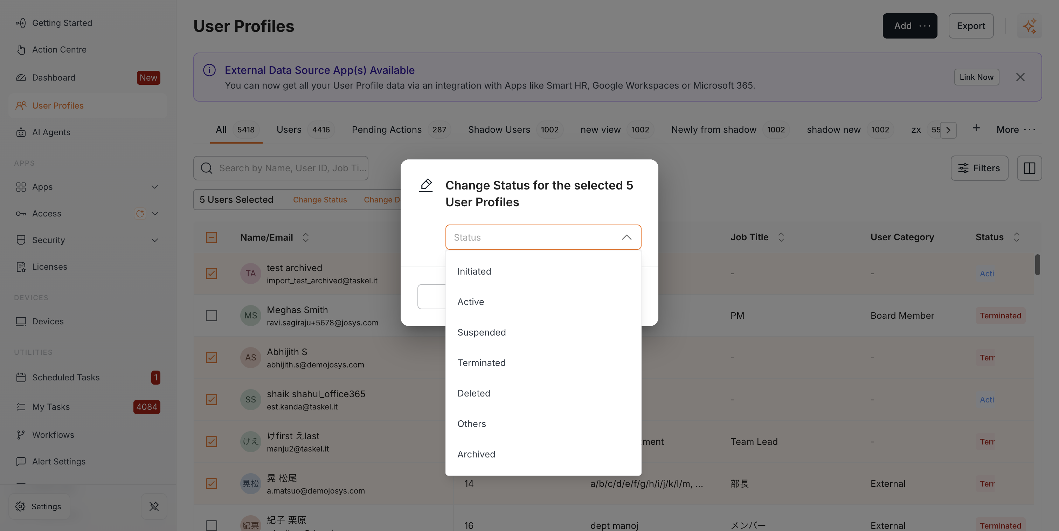Click the Security shield icon
Viewport: 1059px width, 531px height.
click(21, 240)
